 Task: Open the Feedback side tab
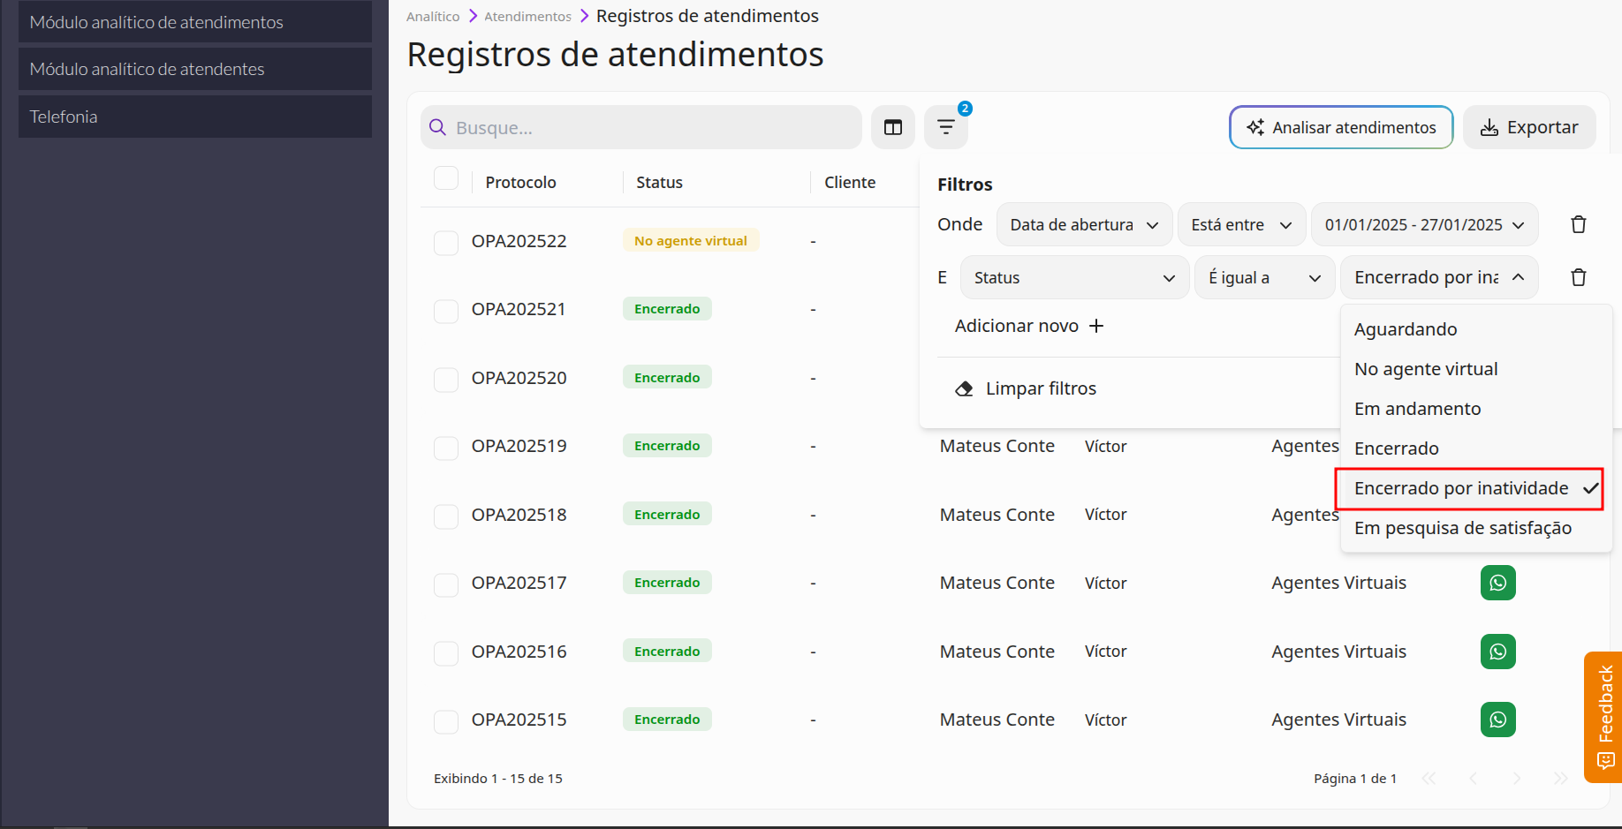click(x=1603, y=717)
